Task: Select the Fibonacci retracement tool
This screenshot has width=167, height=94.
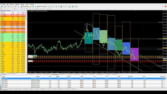Action: (x=17, y=9)
